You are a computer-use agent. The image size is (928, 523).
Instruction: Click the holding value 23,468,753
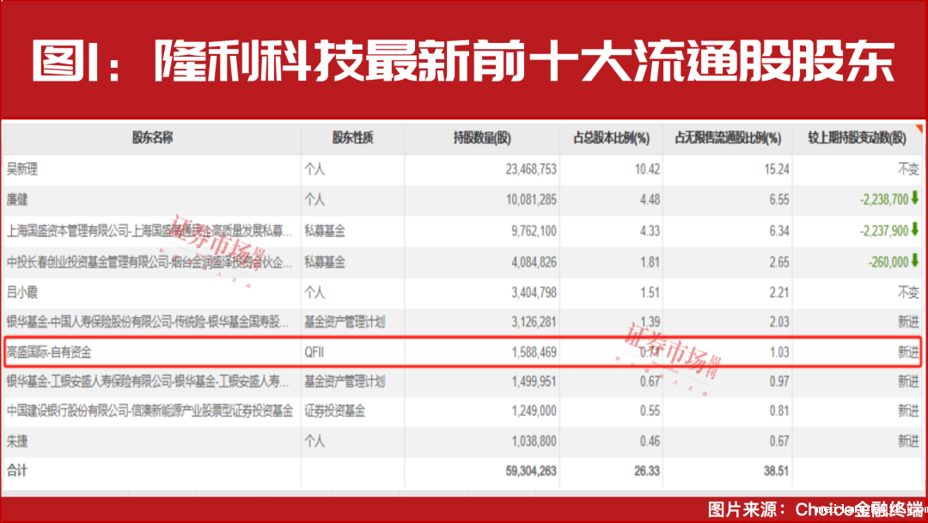[531, 169]
